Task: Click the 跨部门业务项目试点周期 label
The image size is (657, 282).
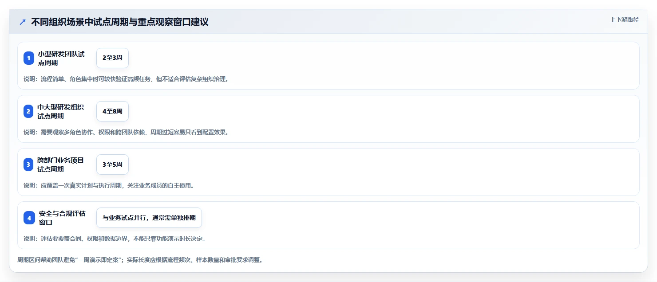Action: (x=61, y=164)
